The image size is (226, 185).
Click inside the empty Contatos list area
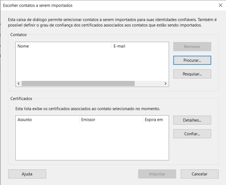click(x=92, y=65)
